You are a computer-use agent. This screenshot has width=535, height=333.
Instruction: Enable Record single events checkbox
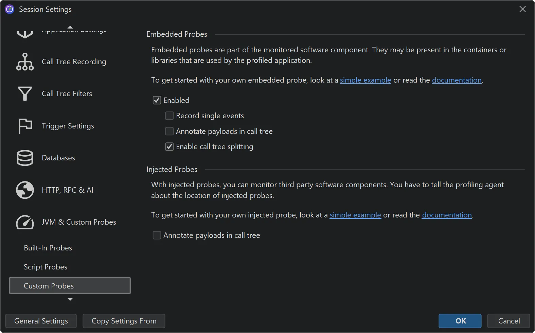click(x=169, y=116)
